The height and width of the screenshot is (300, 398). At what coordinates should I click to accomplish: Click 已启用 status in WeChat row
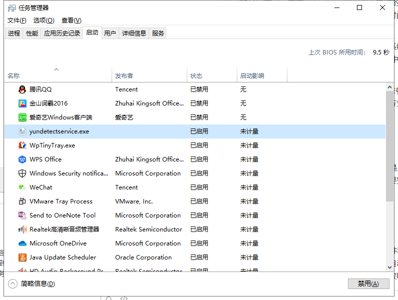click(199, 187)
